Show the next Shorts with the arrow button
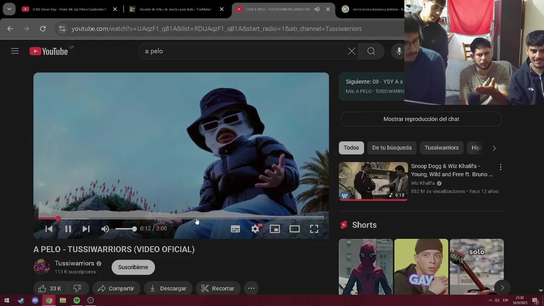Viewport: 544px width, 306px height. 502,288
